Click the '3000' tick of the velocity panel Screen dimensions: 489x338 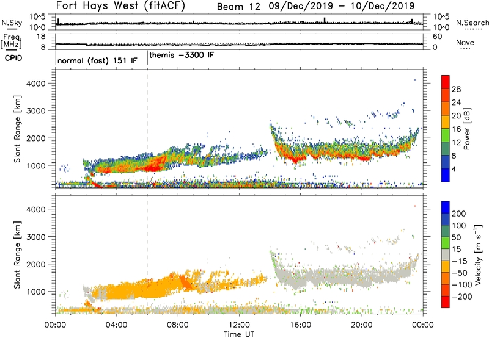click(x=36, y=237)
